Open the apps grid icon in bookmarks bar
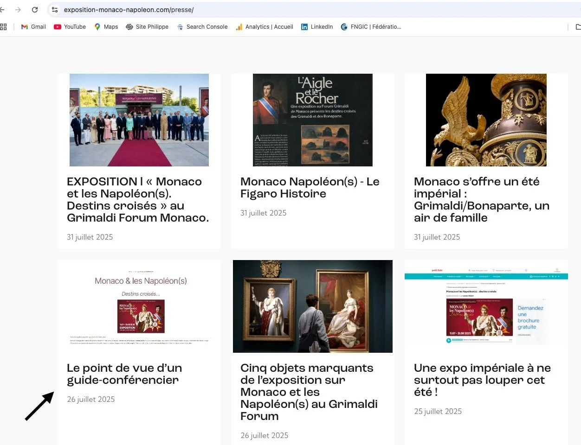 pyautogui.click(x=3, y=27)
